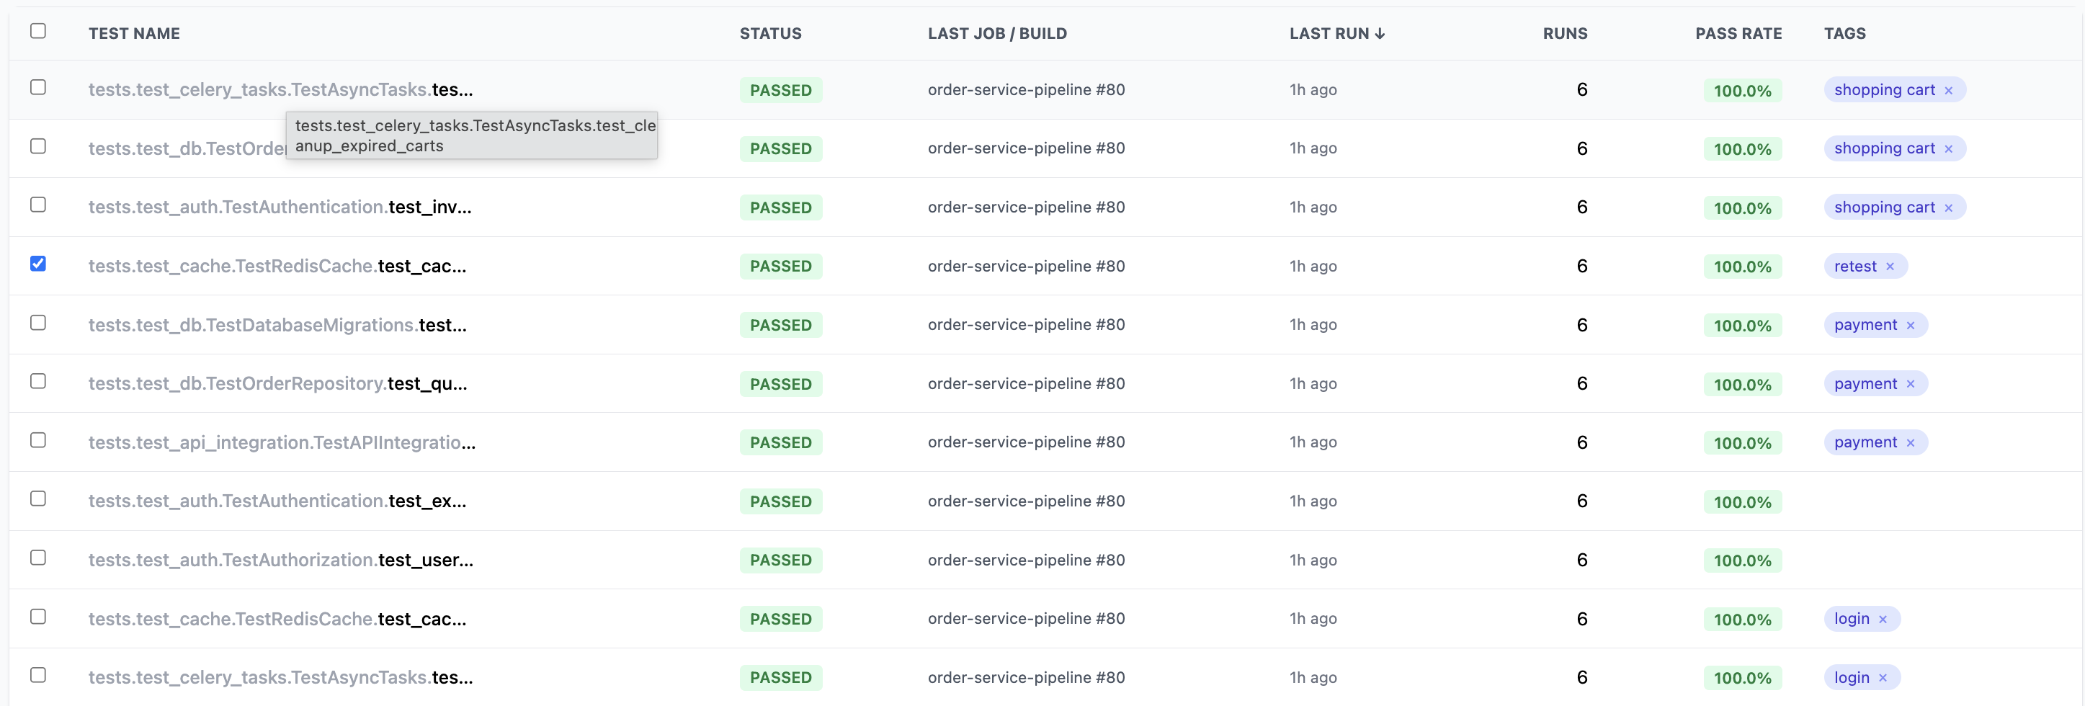Delete payment tag on TestOrderRepository.test_qu row
The image size is (2085, 706).
[1910, 384]
